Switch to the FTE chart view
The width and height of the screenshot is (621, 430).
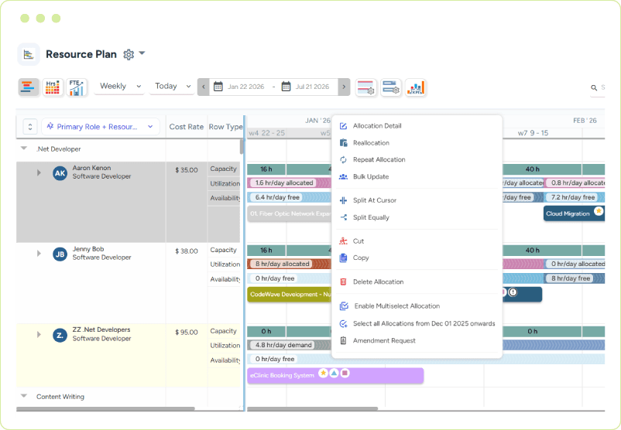77,87
